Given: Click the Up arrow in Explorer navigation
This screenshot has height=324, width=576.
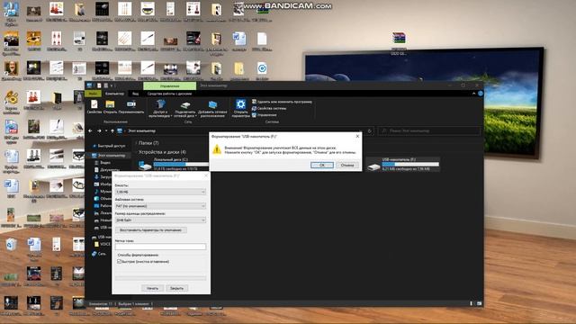Looking at the screenshot, I should 112,130.
